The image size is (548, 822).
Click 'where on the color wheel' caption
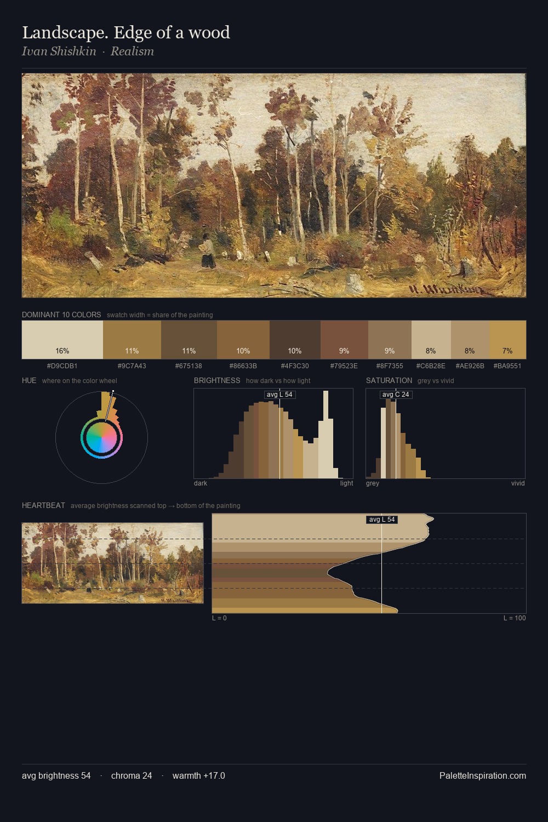pos(79,381)
